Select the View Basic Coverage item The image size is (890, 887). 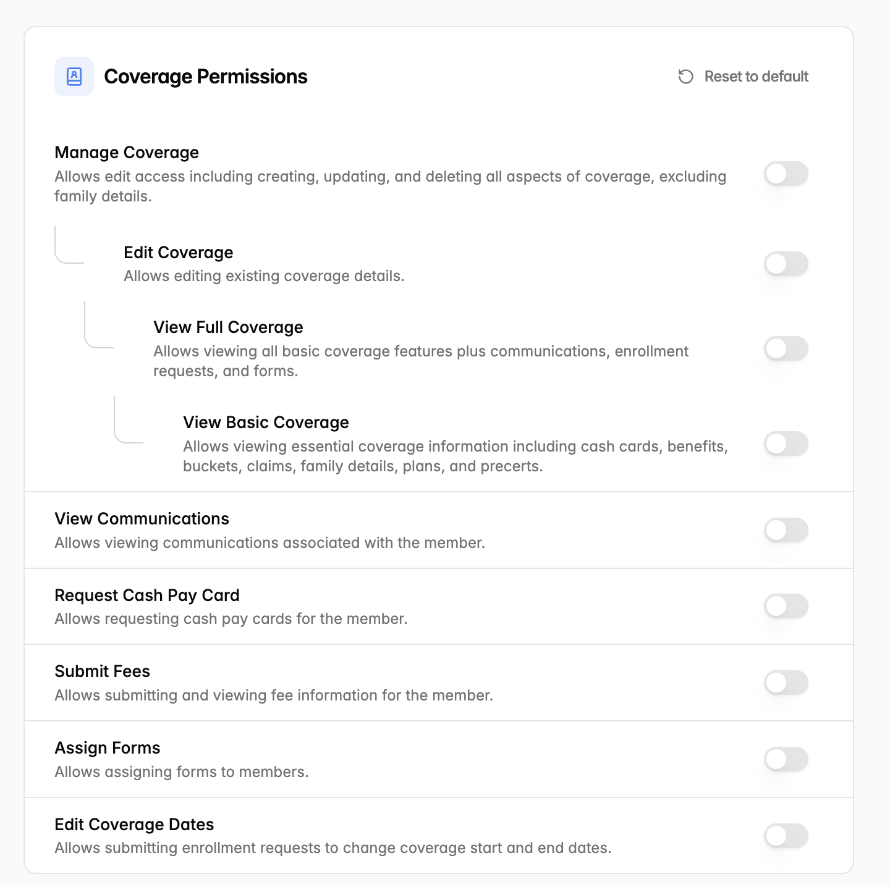point(266,422)
